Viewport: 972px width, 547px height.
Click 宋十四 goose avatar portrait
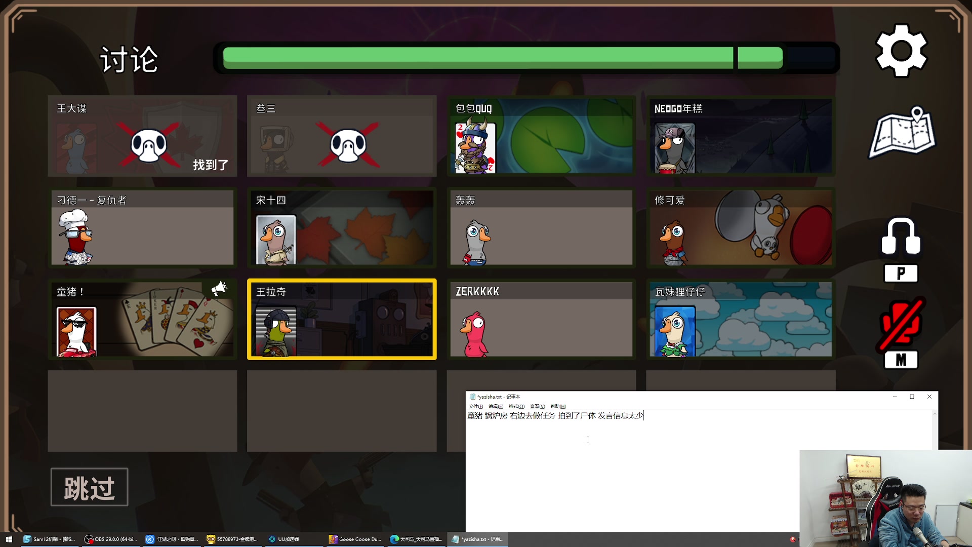(x=276, y=240)
